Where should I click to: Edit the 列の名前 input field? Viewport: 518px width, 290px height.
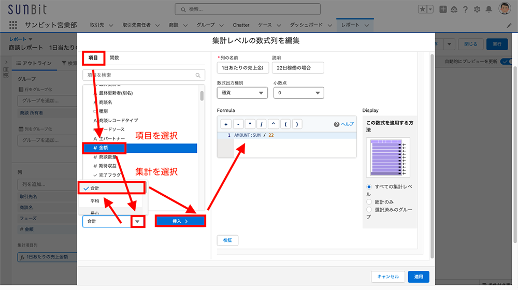tap(242, 68)
